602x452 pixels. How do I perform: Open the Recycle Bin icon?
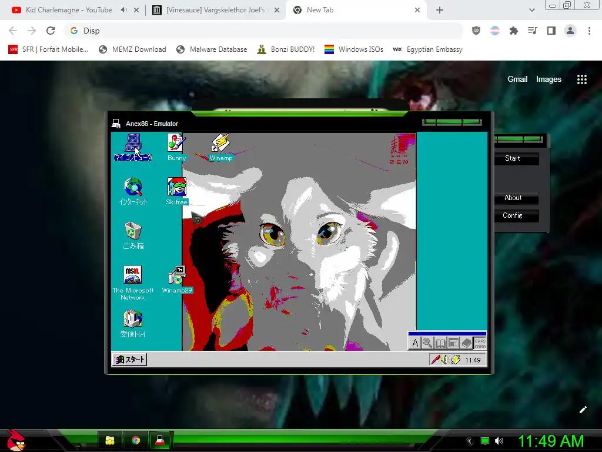133,235
